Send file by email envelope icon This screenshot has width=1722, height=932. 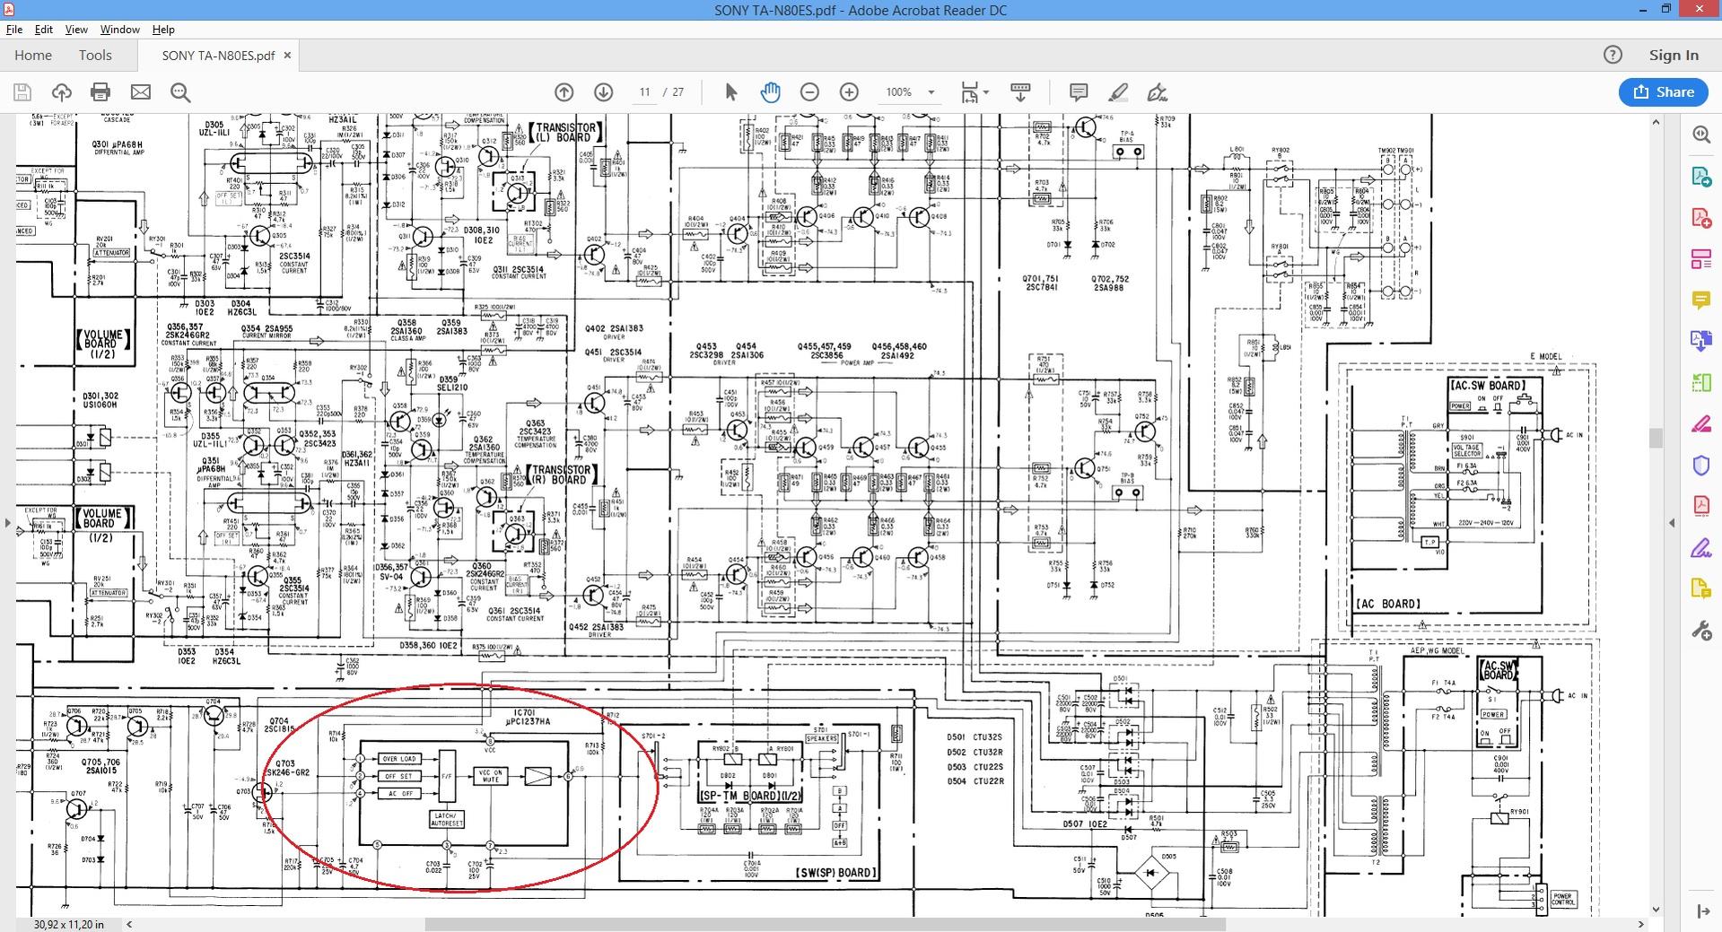pos(141,92)
